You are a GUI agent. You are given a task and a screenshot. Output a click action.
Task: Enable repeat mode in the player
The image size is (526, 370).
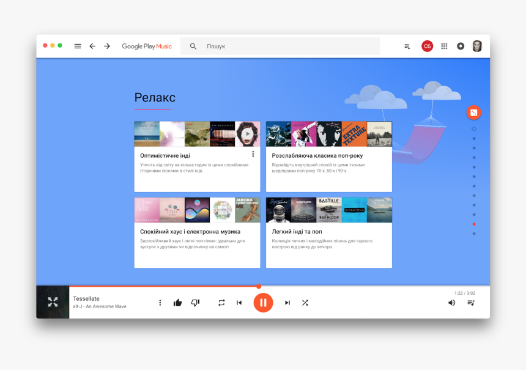click(x=221, y=302)
